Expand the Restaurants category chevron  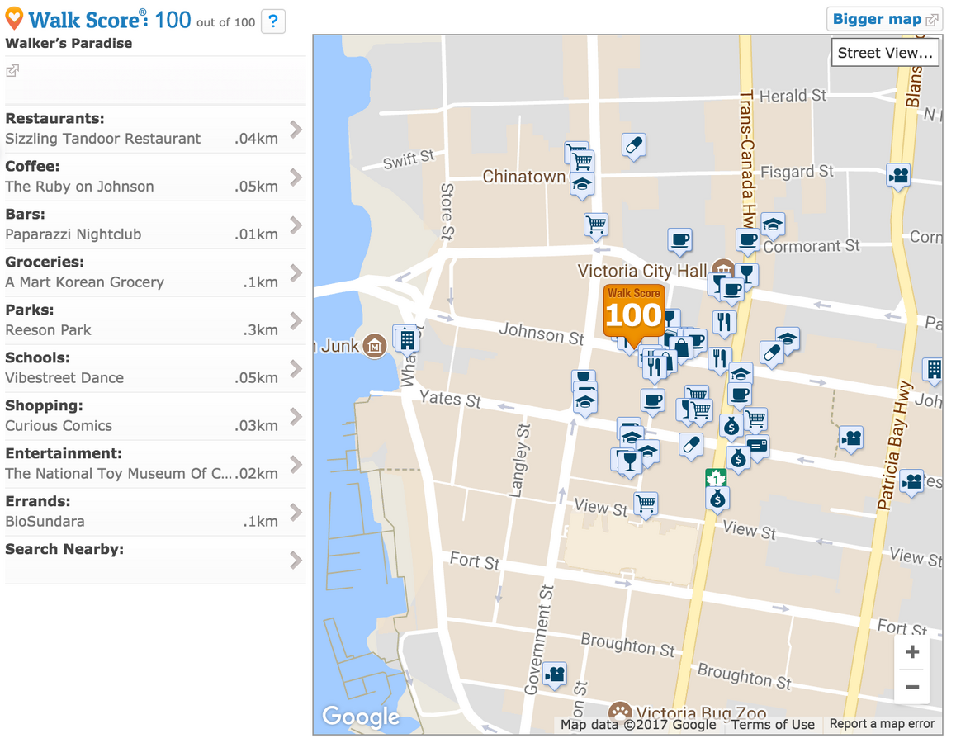296,130
